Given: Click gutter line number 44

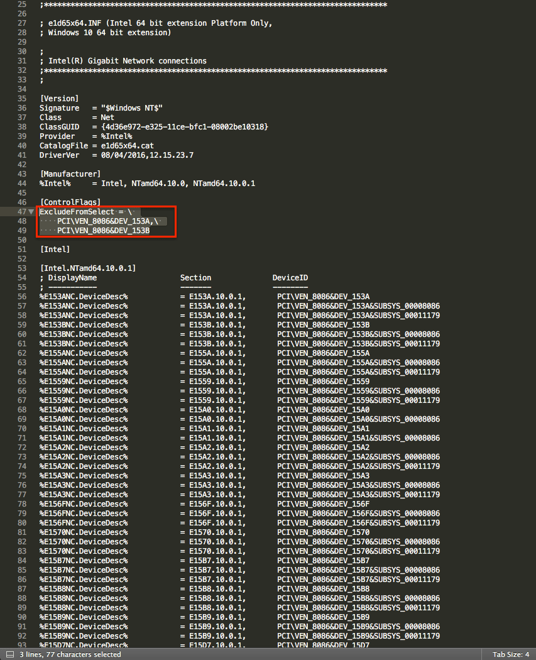Looking at the screenshot, I should [21, 184].
